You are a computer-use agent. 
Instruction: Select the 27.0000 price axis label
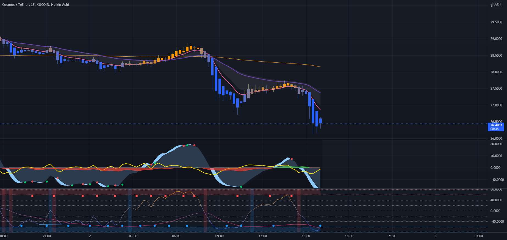pyautogui.click(x=496, y=105)
